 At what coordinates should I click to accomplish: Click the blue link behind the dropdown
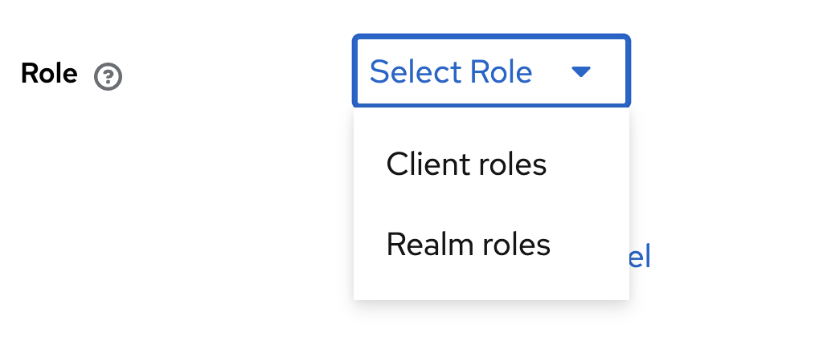(641, 258)
